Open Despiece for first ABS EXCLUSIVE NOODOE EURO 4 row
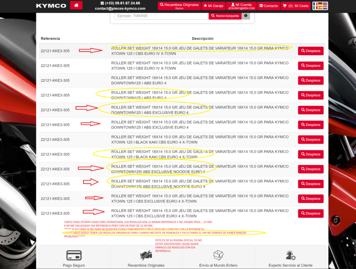 click(x=311, y=169)
